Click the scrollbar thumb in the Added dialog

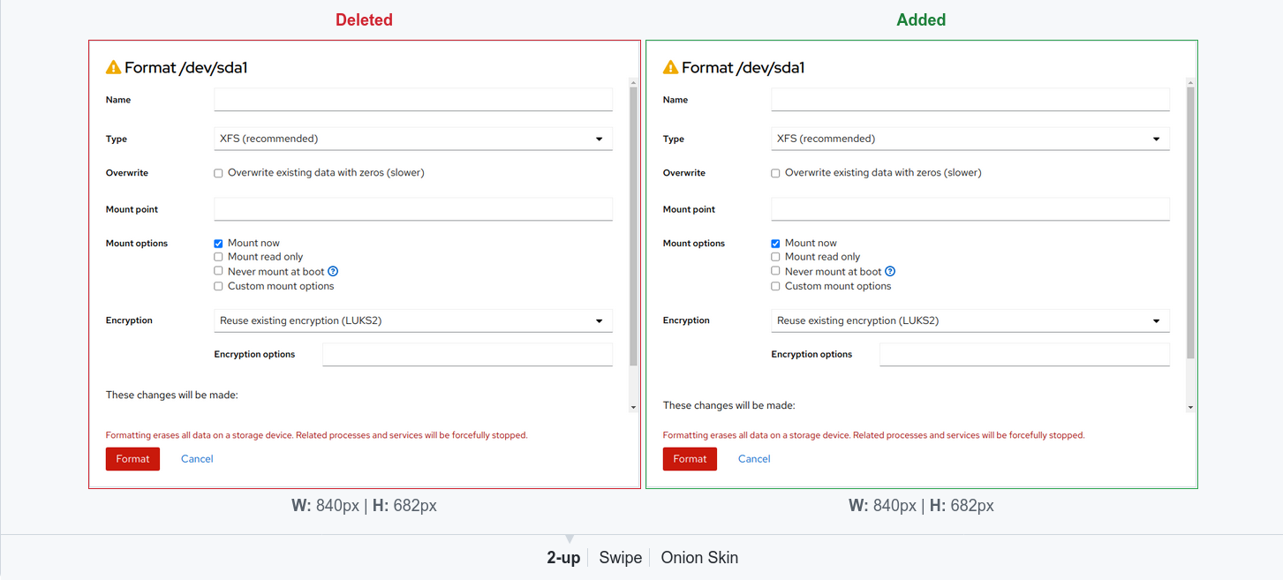tap(1190, 222)
